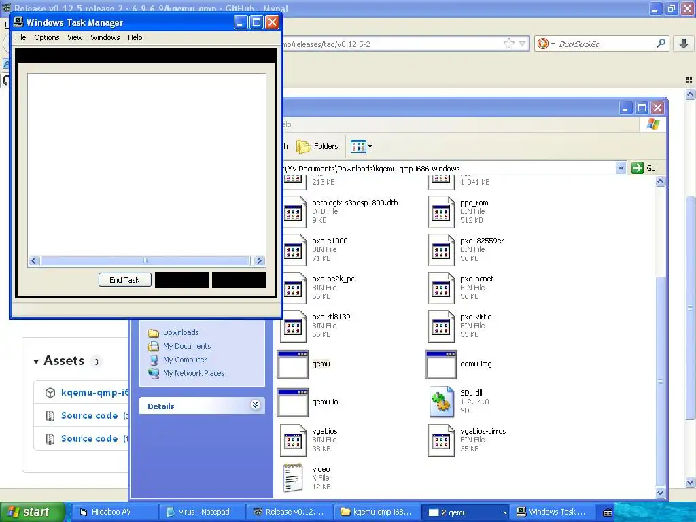
Task: Switch to Hildaboo AV taskbar item
Action: click(115, 512)
